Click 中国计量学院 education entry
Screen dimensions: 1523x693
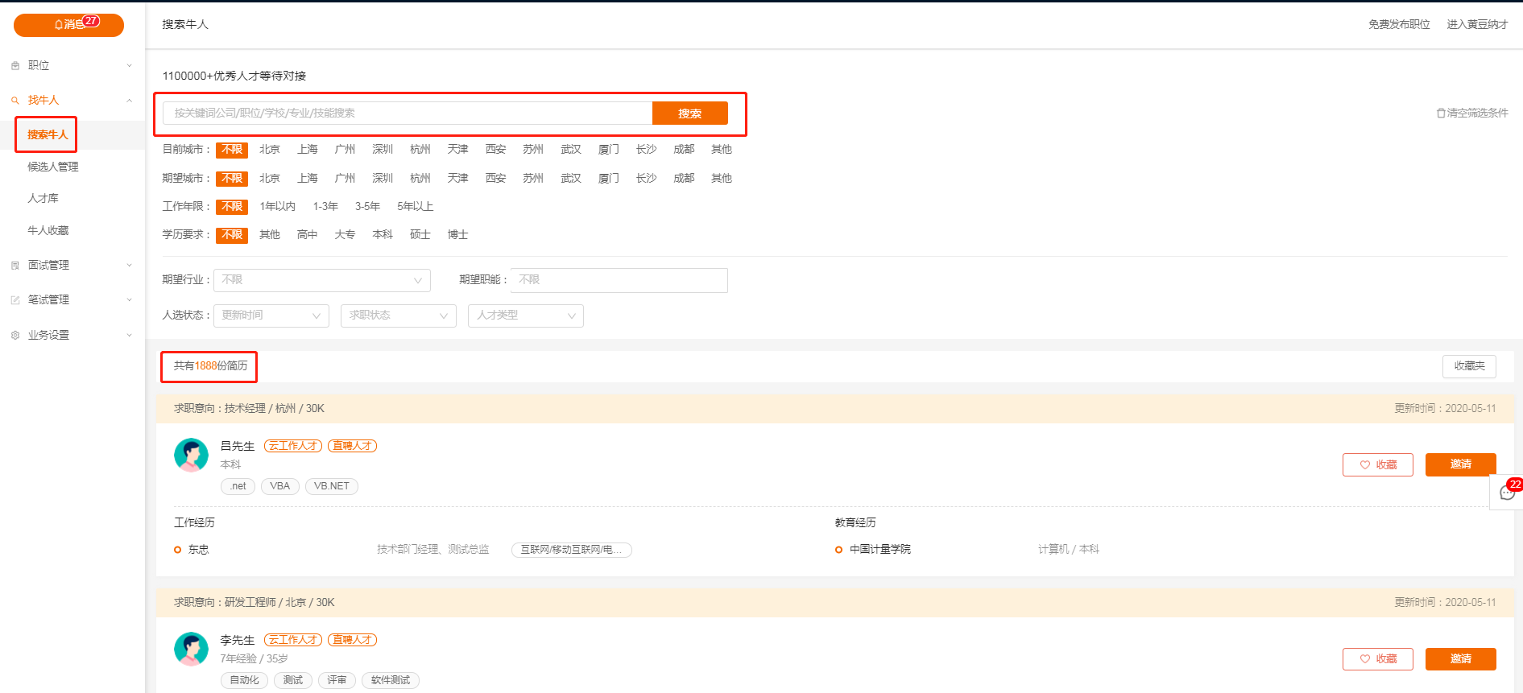(x=879, y=550)
